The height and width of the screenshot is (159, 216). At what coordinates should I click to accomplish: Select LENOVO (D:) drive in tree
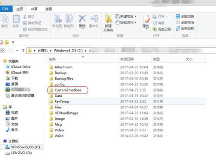tap(19, 153)
